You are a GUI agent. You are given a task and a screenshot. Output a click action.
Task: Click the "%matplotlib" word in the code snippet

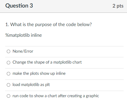click(x=17, y=35)
